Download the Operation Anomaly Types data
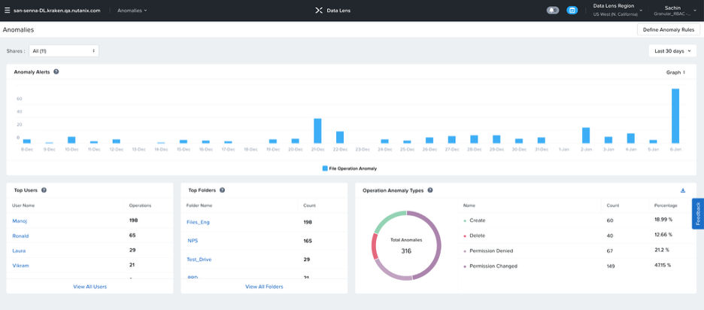This screenshot has height=310, width=704. click(x=683, y=190)
